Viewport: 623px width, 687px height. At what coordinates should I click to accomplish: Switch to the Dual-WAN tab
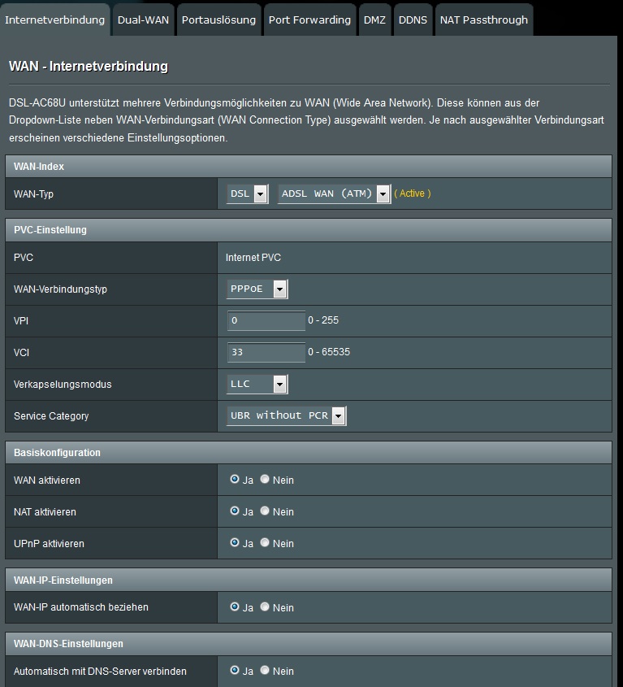coord(143,20)
